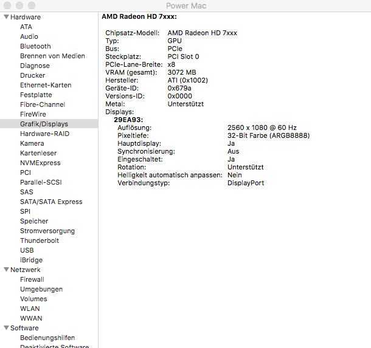Click the zoom window button

click(x=32, y=5)
